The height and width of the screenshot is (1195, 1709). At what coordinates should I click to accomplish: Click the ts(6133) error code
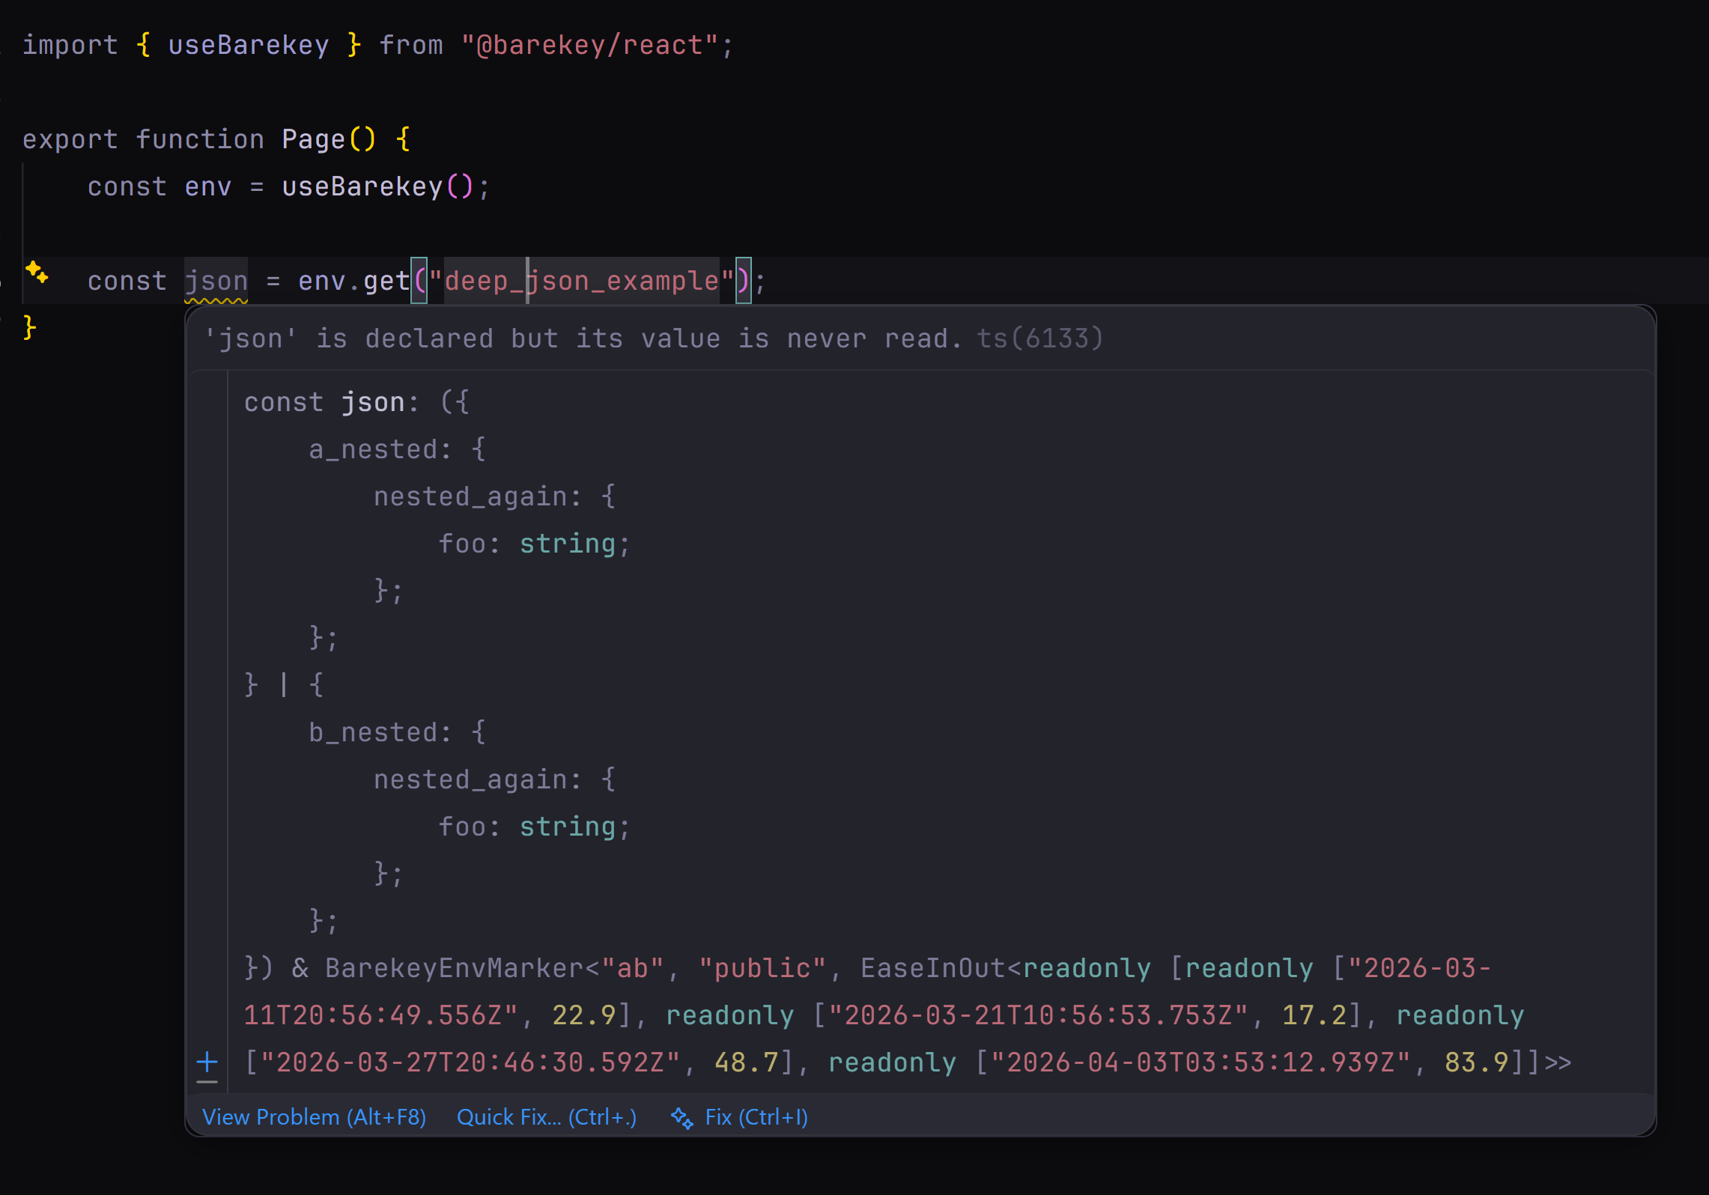[1039, 338]
